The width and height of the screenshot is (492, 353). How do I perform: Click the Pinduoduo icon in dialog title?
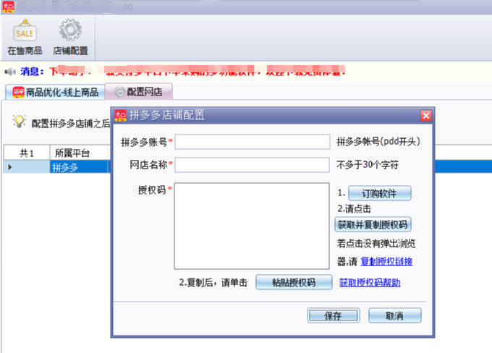point(120,115)
